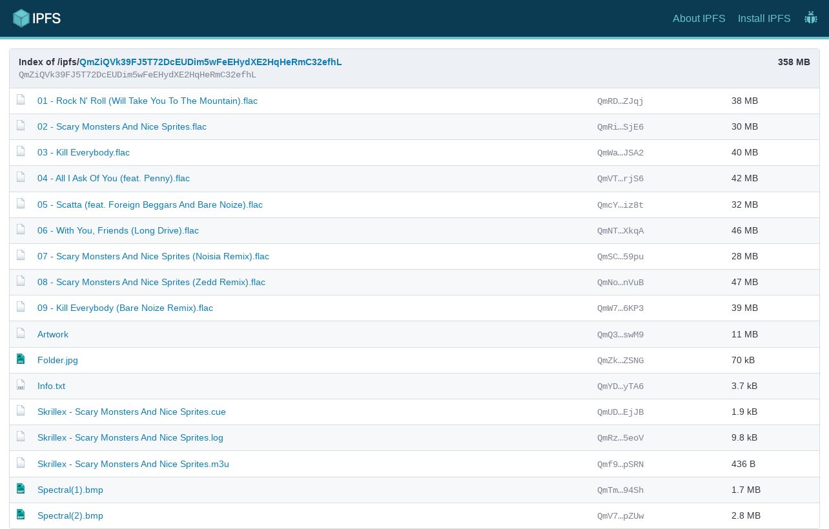The image size is (829, 529).
Task: Click the 47 MB size of Zedd Remix
Action: [x=744, y=282]
